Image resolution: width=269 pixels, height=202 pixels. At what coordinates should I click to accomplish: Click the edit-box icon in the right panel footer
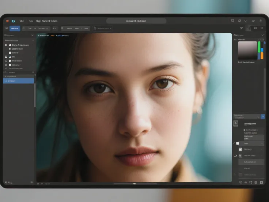point(251,182)
